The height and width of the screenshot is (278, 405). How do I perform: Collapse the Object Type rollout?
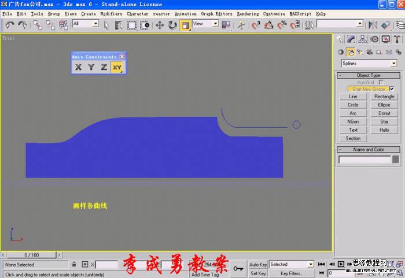(369, 75)
